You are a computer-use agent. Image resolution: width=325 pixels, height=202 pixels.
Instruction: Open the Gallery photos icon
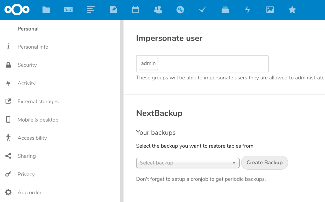[270, 10]
